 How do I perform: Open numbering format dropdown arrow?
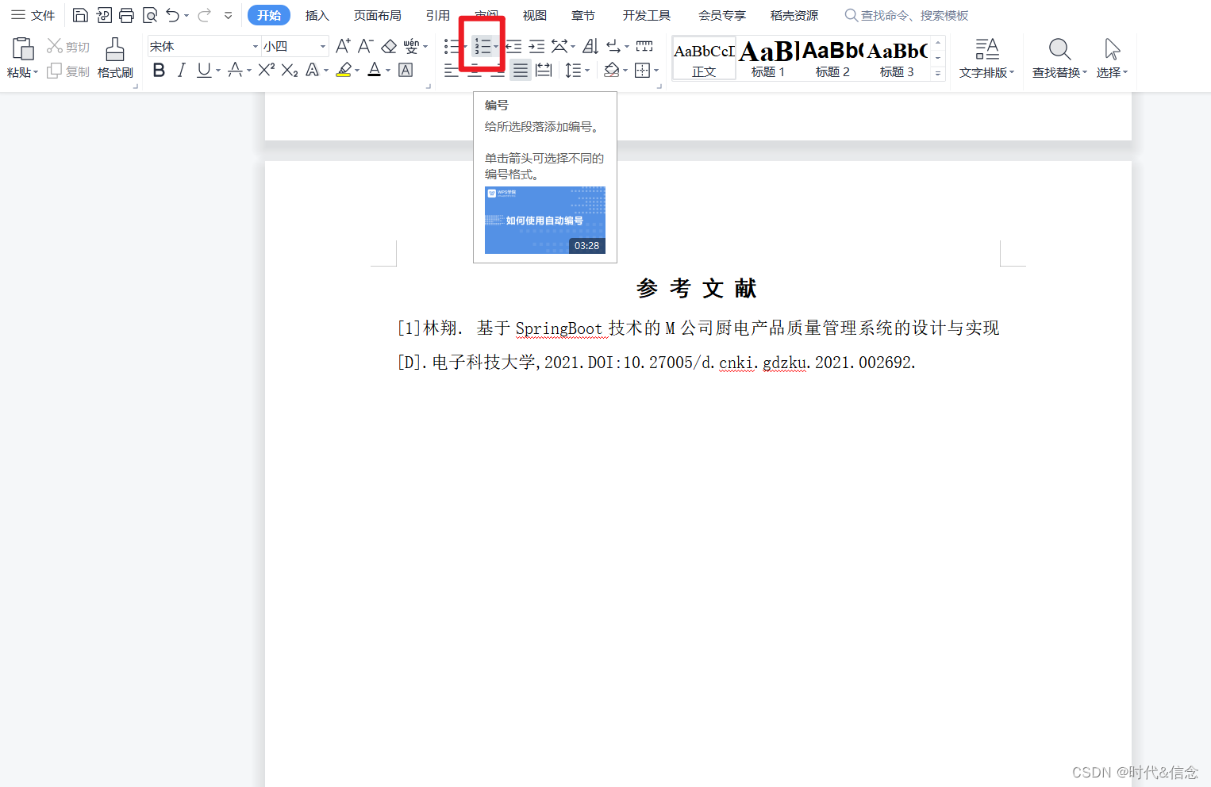[x=496, y=47]
